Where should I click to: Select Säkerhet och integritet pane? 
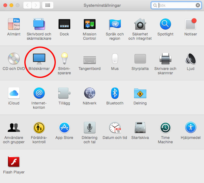tap(140, 24)
